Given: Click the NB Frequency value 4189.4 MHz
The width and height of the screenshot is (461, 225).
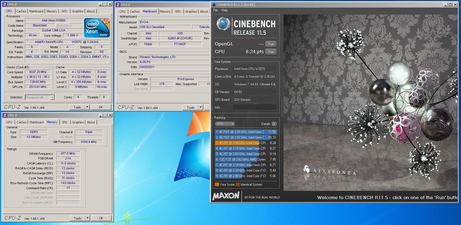Looking at the screenshot, I should (x=89, y=142).
